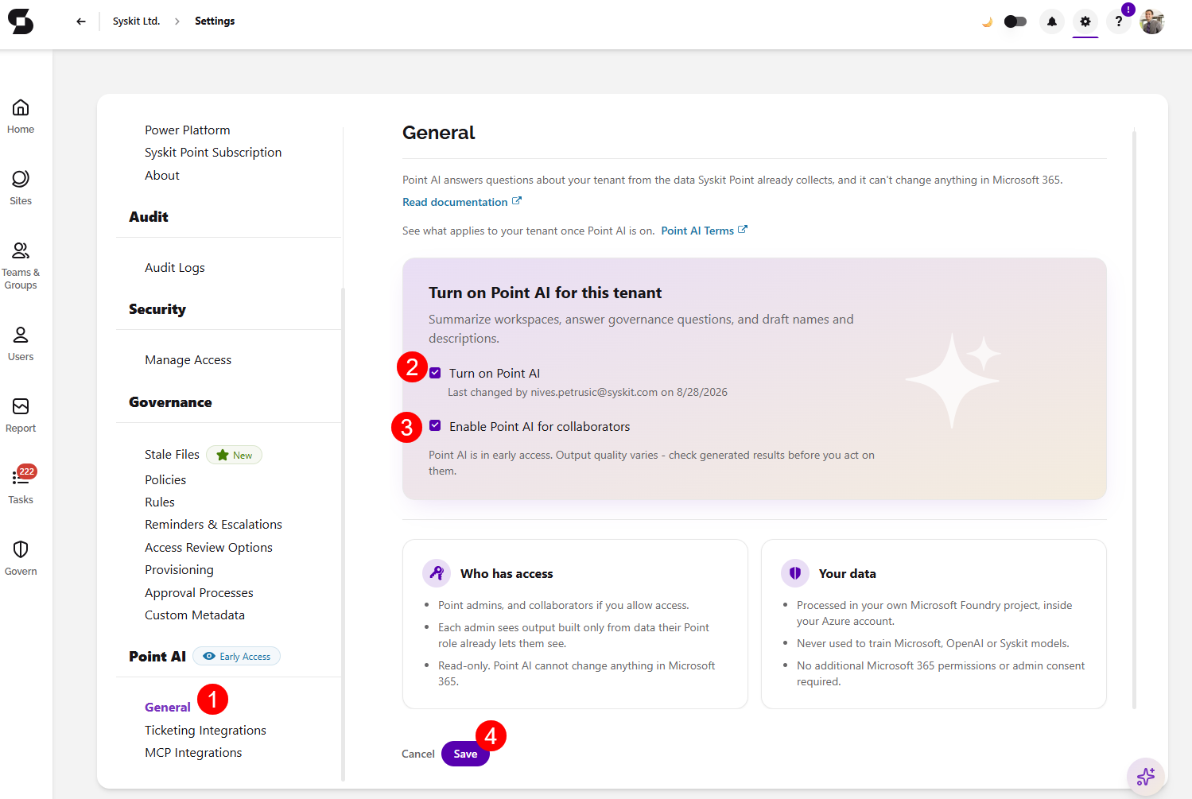Open Provisioning settings
Screen dimensions: 1192x799
(179, 570)
